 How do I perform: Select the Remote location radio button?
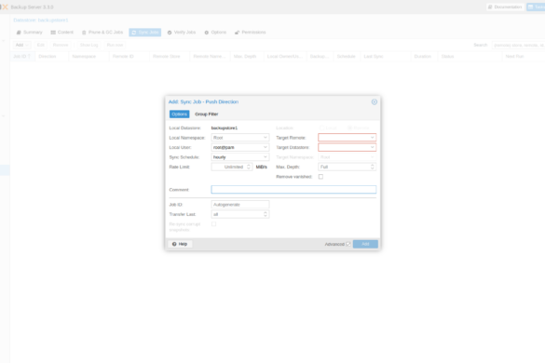[x=349, y=128]
